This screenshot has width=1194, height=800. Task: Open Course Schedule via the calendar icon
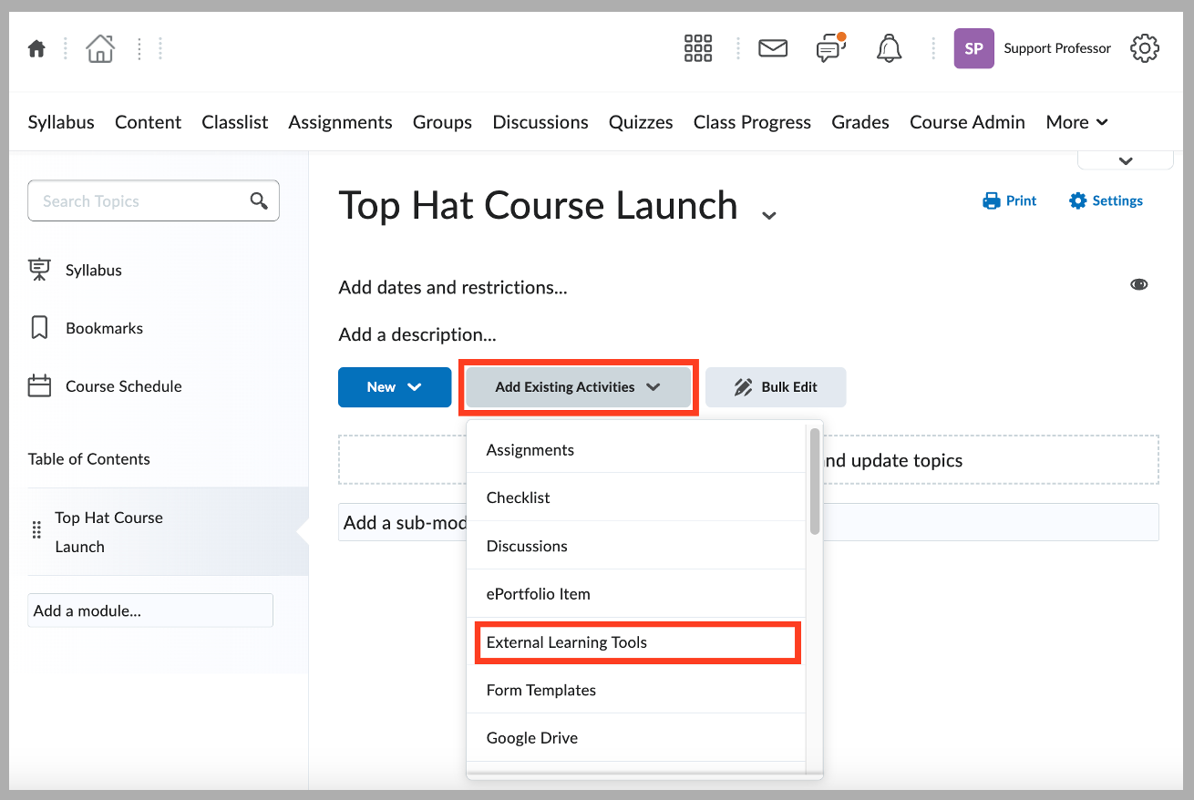coord(39,385)
